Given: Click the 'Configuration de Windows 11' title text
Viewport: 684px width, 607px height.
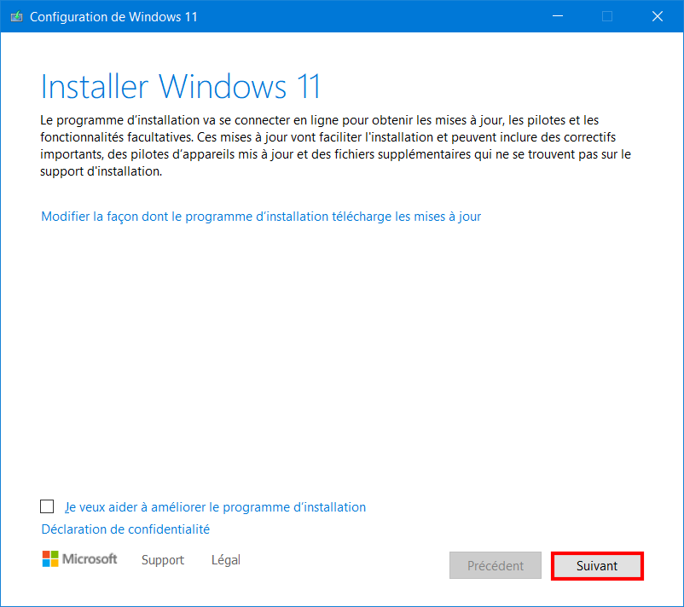Looking at the screenshot, I should 113,16.
